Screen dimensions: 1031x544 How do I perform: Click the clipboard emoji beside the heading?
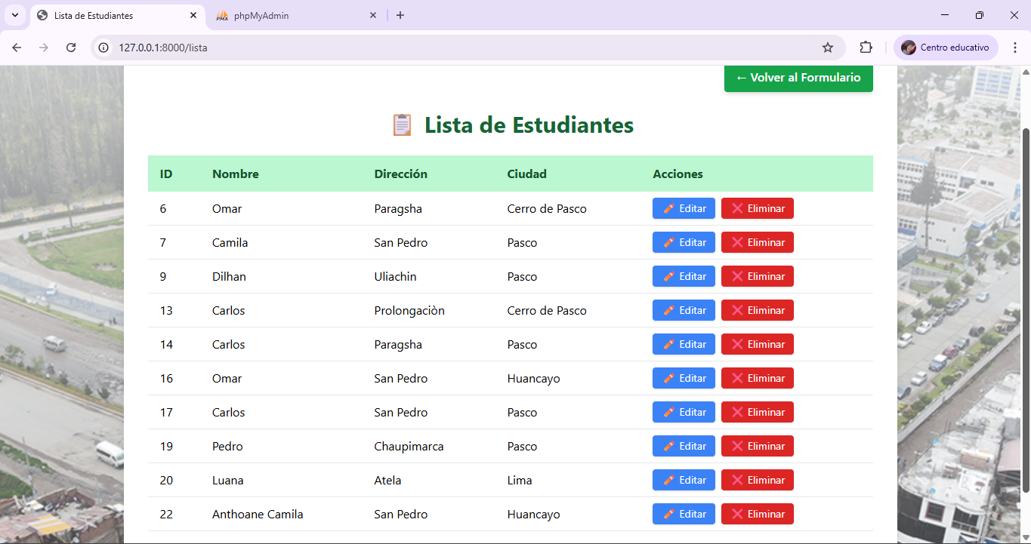click(x=402, y=124)
